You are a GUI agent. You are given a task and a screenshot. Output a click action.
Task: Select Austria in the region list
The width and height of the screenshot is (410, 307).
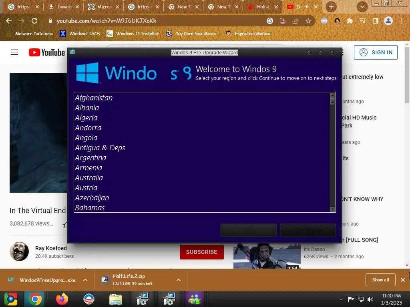(x=202, y=188)
